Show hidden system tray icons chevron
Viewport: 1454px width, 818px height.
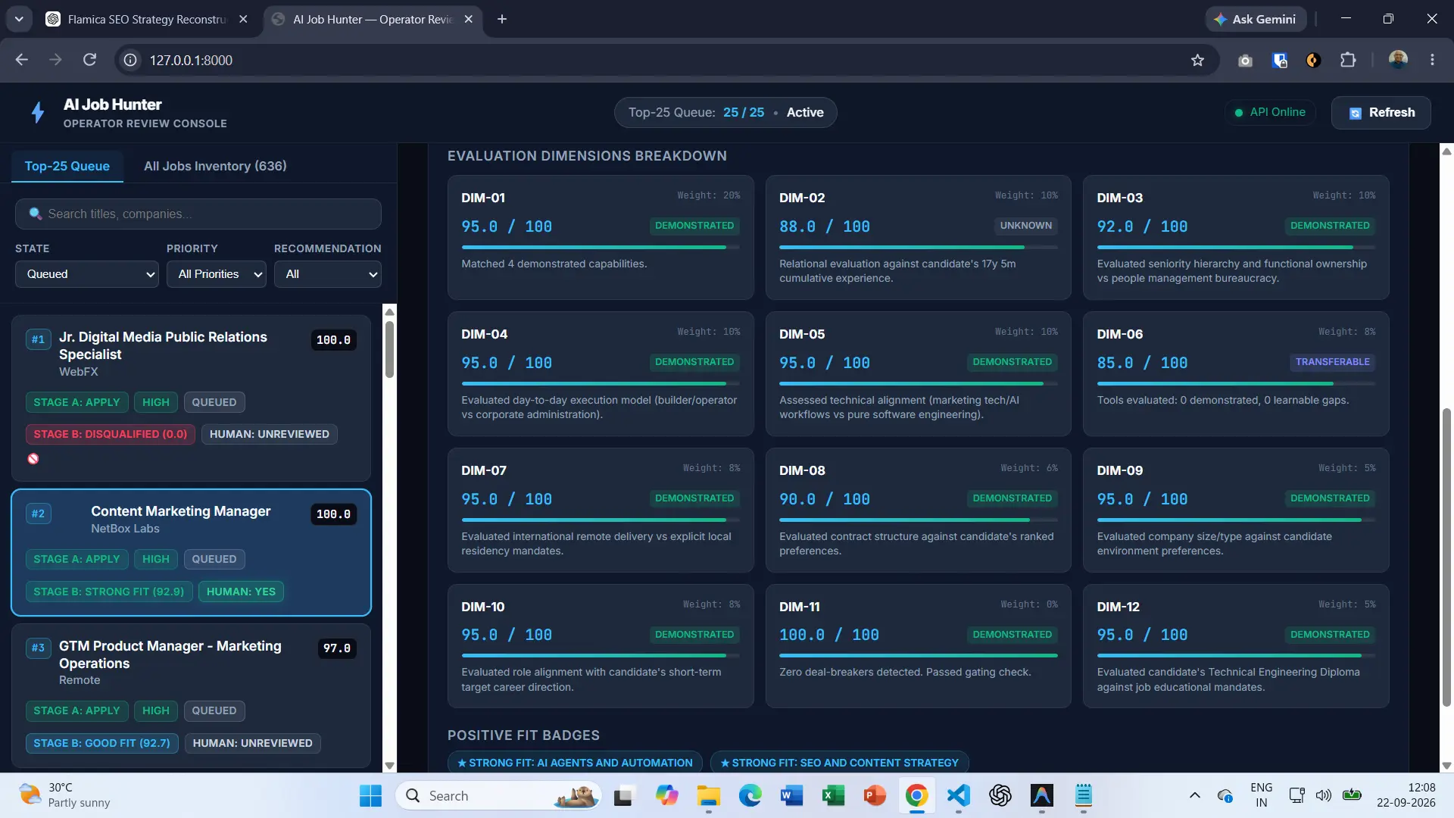pyautogui.click(x=1194, y=795)
